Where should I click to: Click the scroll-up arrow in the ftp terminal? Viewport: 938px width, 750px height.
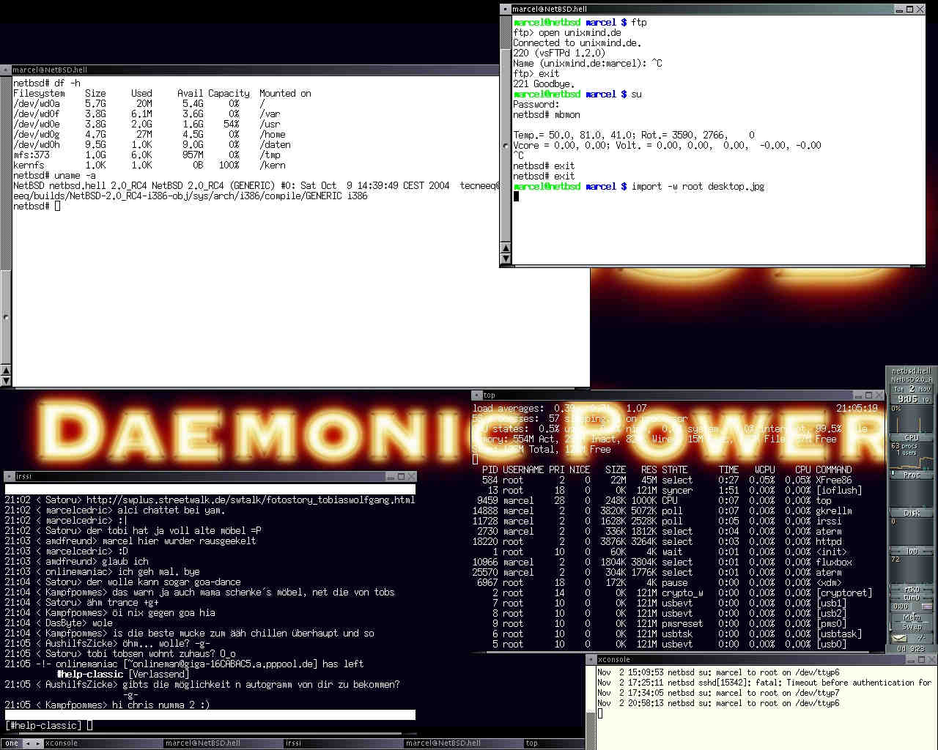[505, 249]
